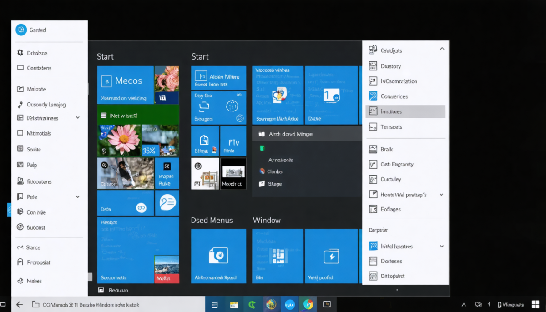Viewport: 546px width, 312px height.
Task: Expand the Delistrizinees chevron
Action: tap(78, 118)
